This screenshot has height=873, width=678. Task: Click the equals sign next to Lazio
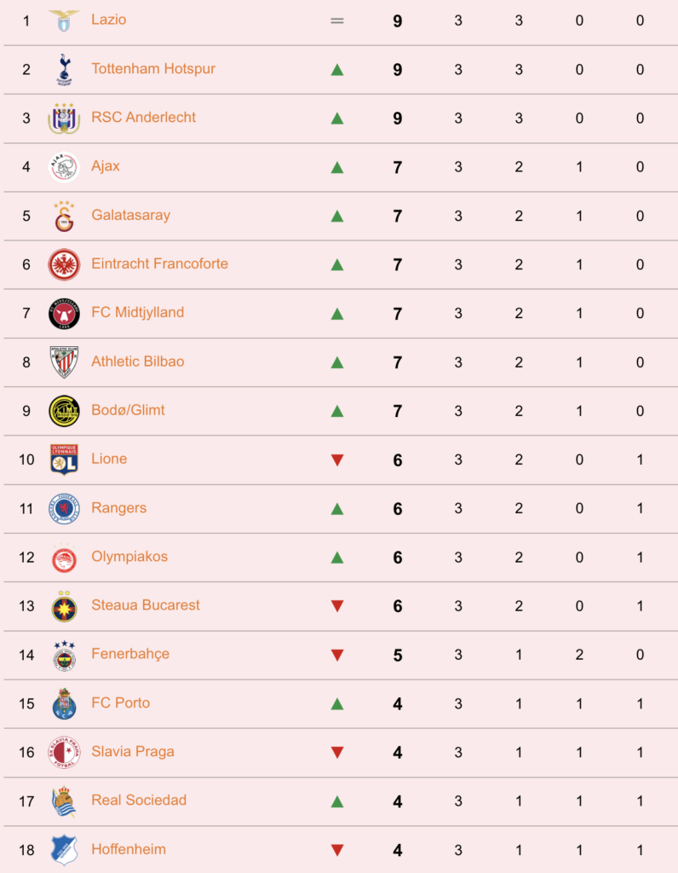(x=337, y=20)
